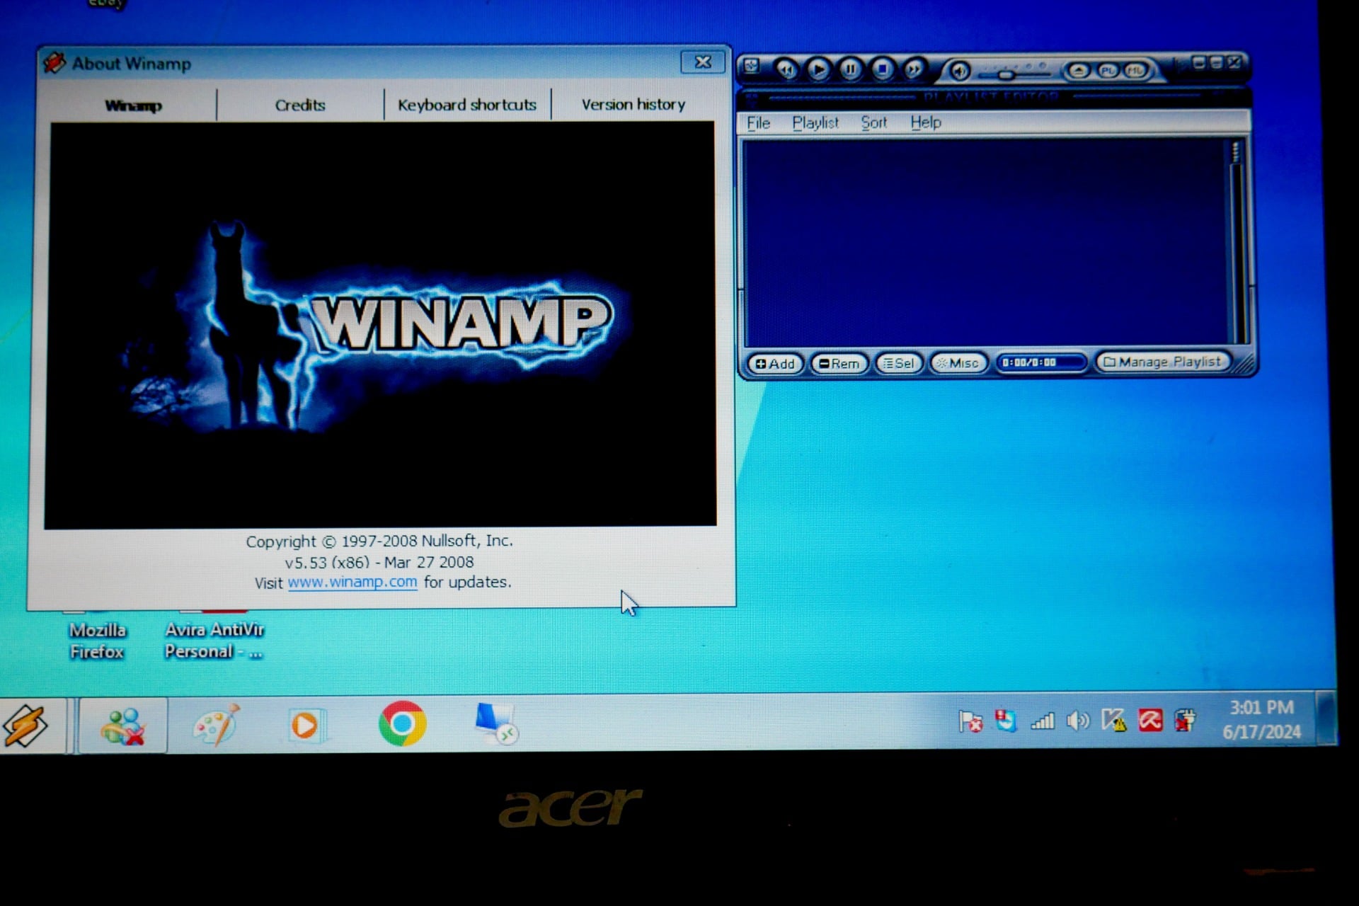Click About Winamp title bar icon
Viewport: 1359px width, 906px height.
(54, 63)
